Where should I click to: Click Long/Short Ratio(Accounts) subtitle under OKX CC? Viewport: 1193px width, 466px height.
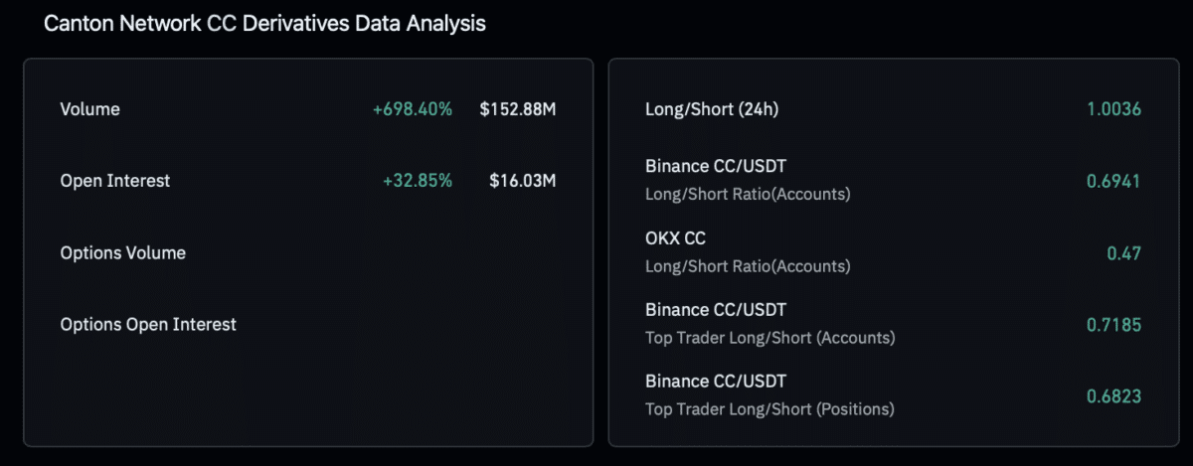point(748,266)
